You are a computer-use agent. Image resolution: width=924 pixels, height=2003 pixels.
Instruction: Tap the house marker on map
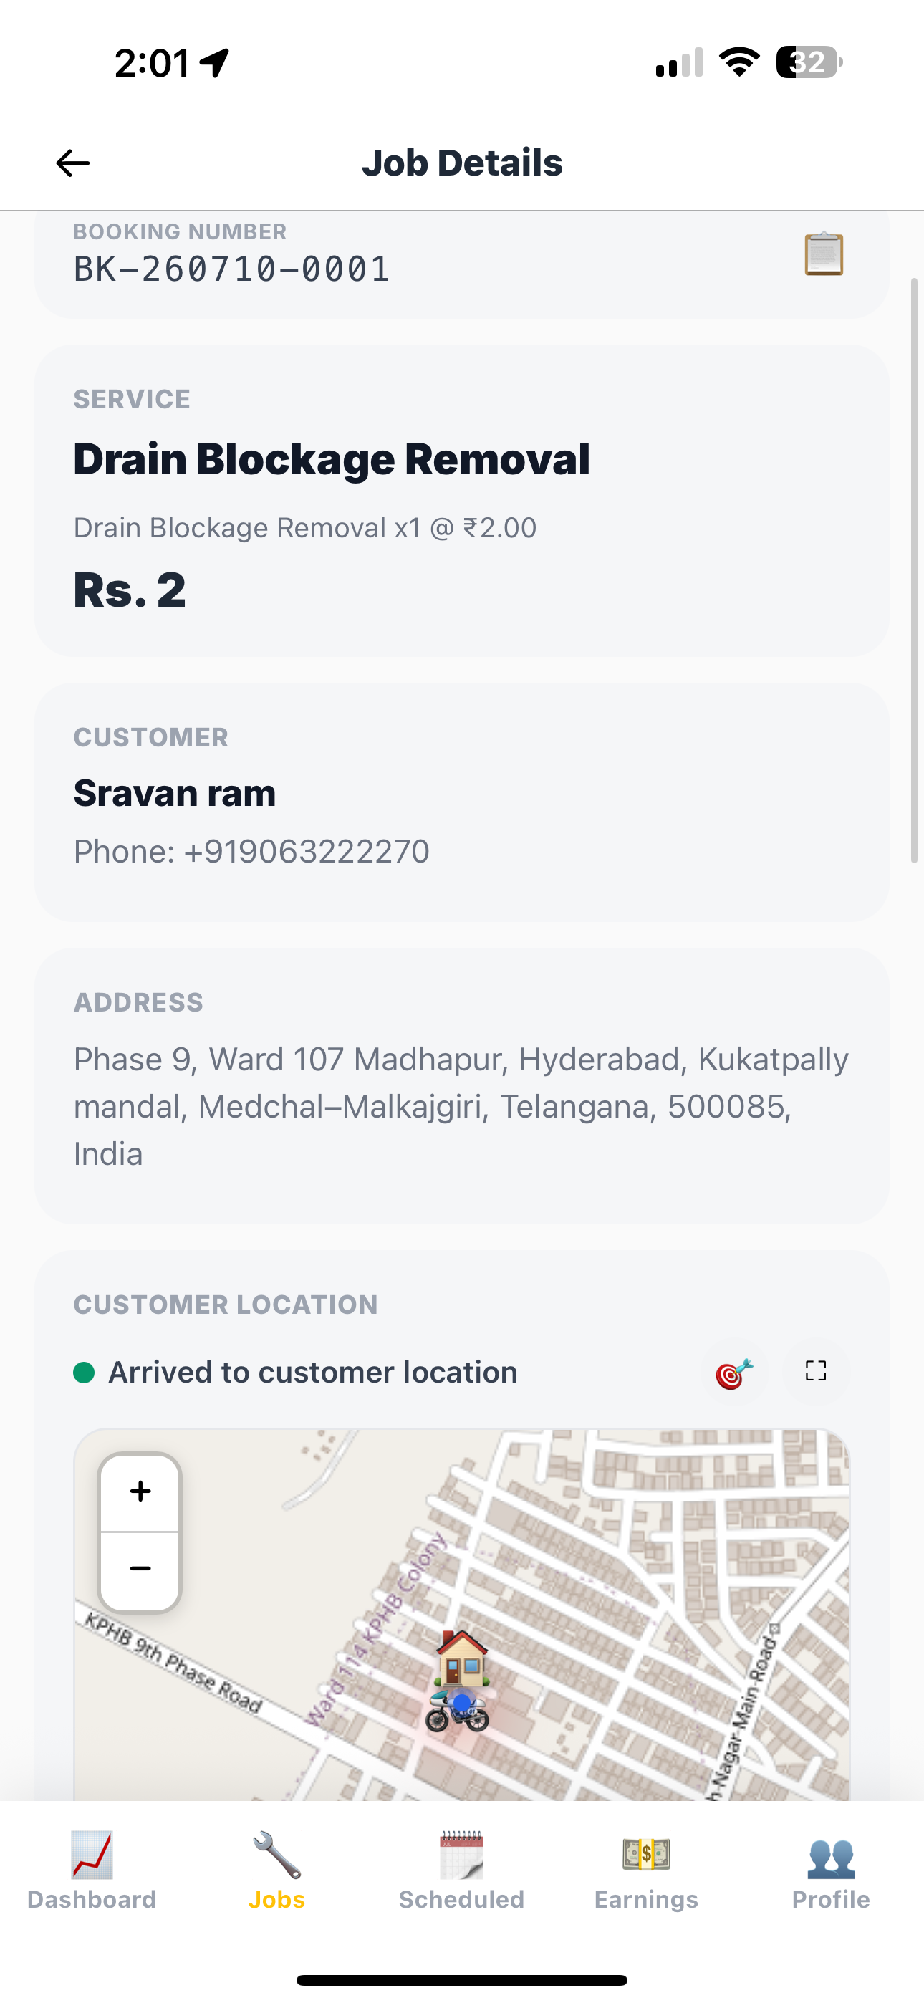pyautogui.click(x=462, y=1658)
